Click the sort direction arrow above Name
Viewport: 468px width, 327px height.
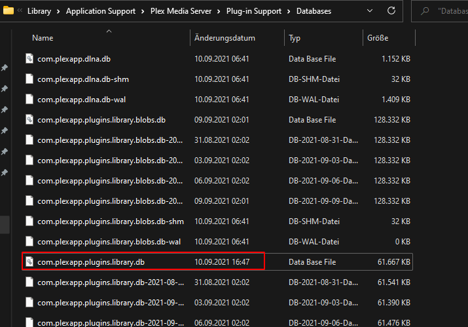click(109, 31)
